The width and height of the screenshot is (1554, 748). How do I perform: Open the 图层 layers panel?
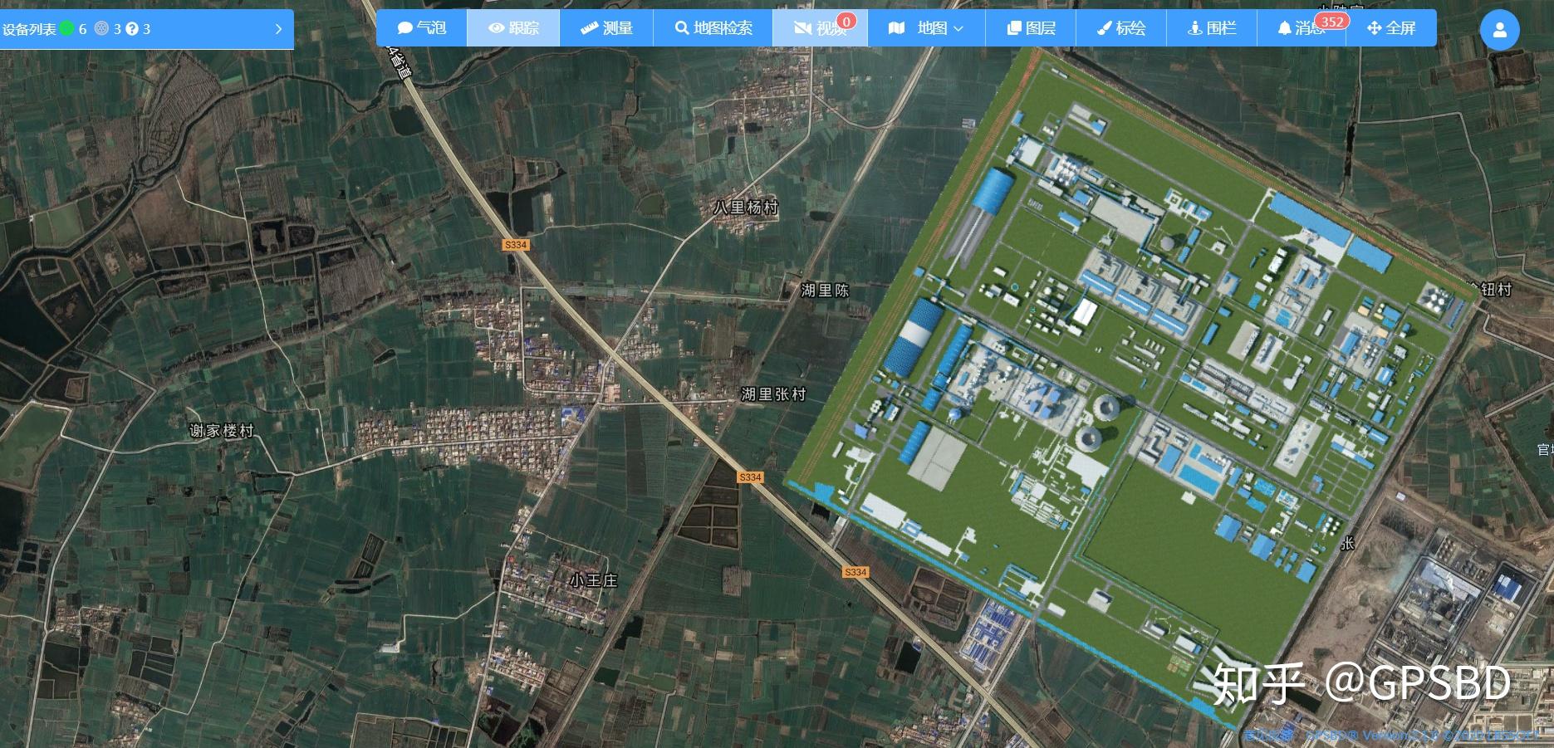click(x=1031, y=28)
